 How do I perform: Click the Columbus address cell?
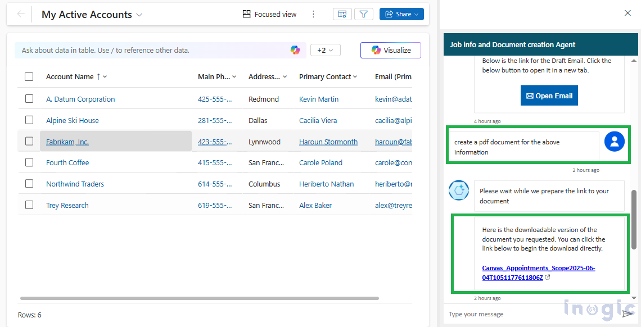264,184
